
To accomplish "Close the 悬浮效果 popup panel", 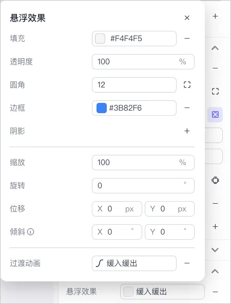I will point(187,18).
